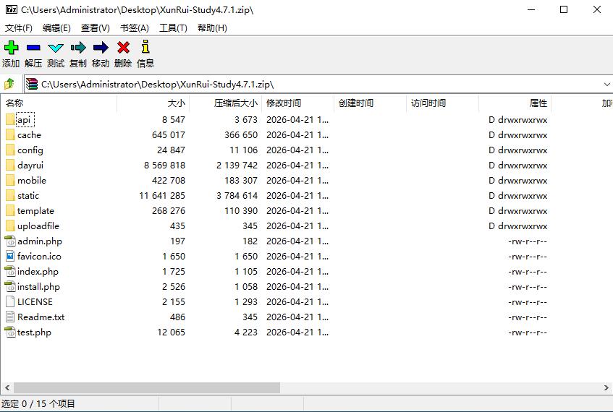Sort by Accessed time (访问时间) header
The image size is (613, 412).
442,103
